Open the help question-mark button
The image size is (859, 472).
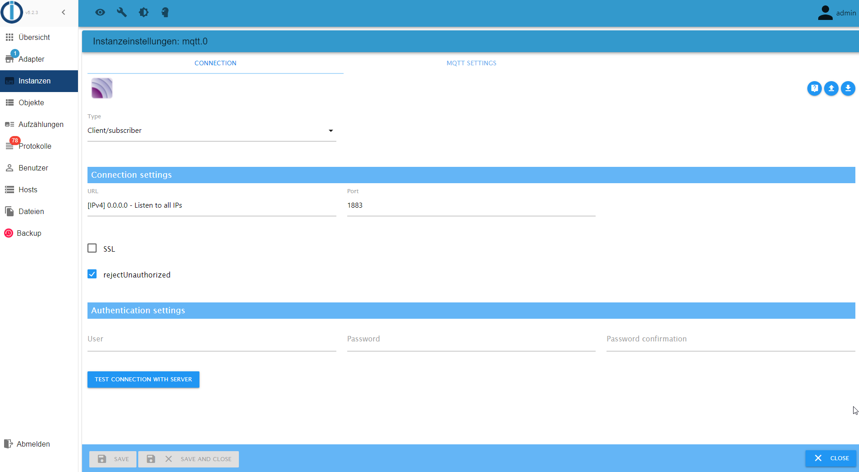[815, 88]
